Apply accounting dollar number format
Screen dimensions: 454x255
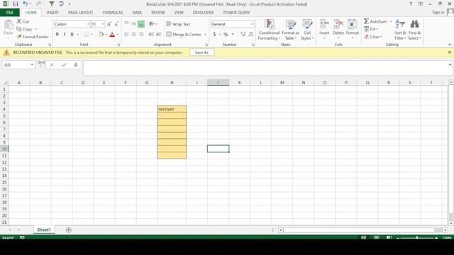pos(214,34)
